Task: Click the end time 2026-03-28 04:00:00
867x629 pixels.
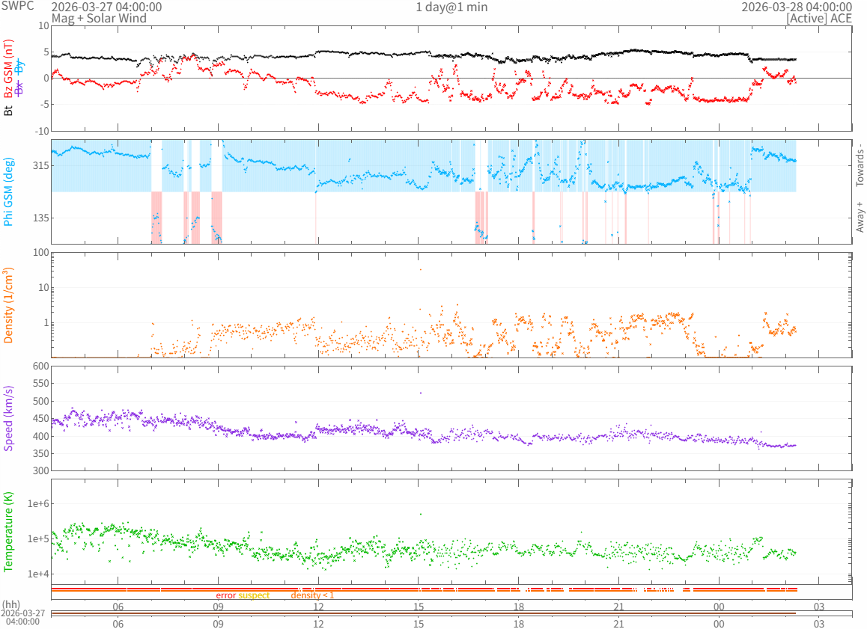Action: tap(797, 7)
